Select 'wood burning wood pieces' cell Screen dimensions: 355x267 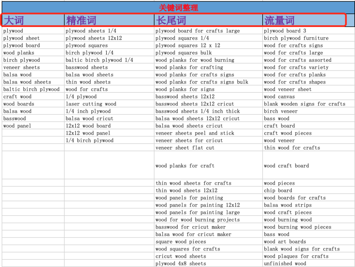[309, 227]
